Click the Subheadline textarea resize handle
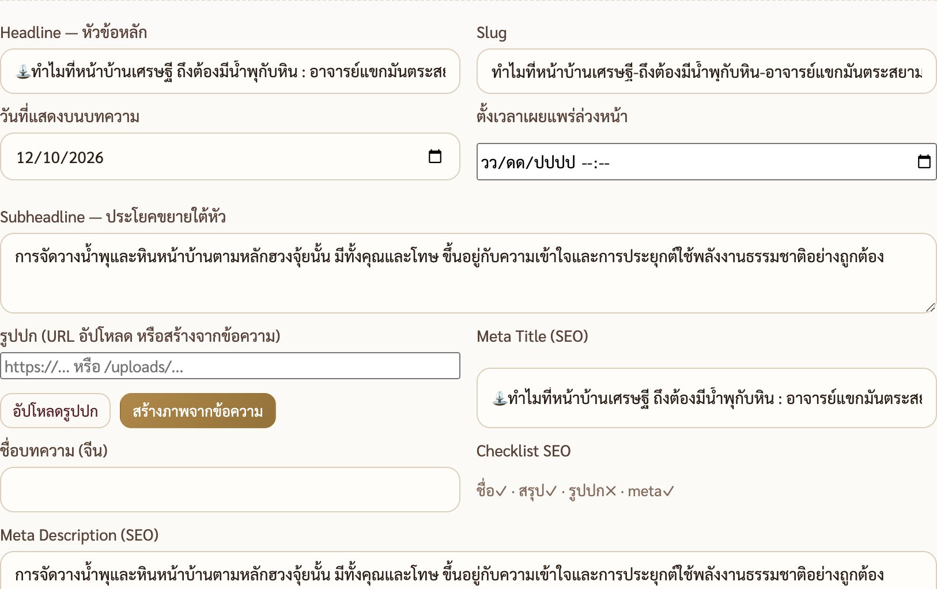The height and width of the screenshot is (589, 937). [930, 307]
